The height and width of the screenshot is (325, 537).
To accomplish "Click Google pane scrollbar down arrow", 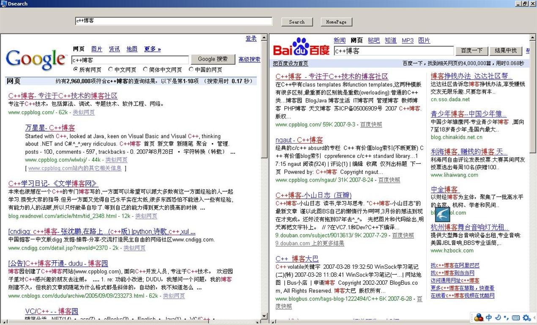I will 265,316.
